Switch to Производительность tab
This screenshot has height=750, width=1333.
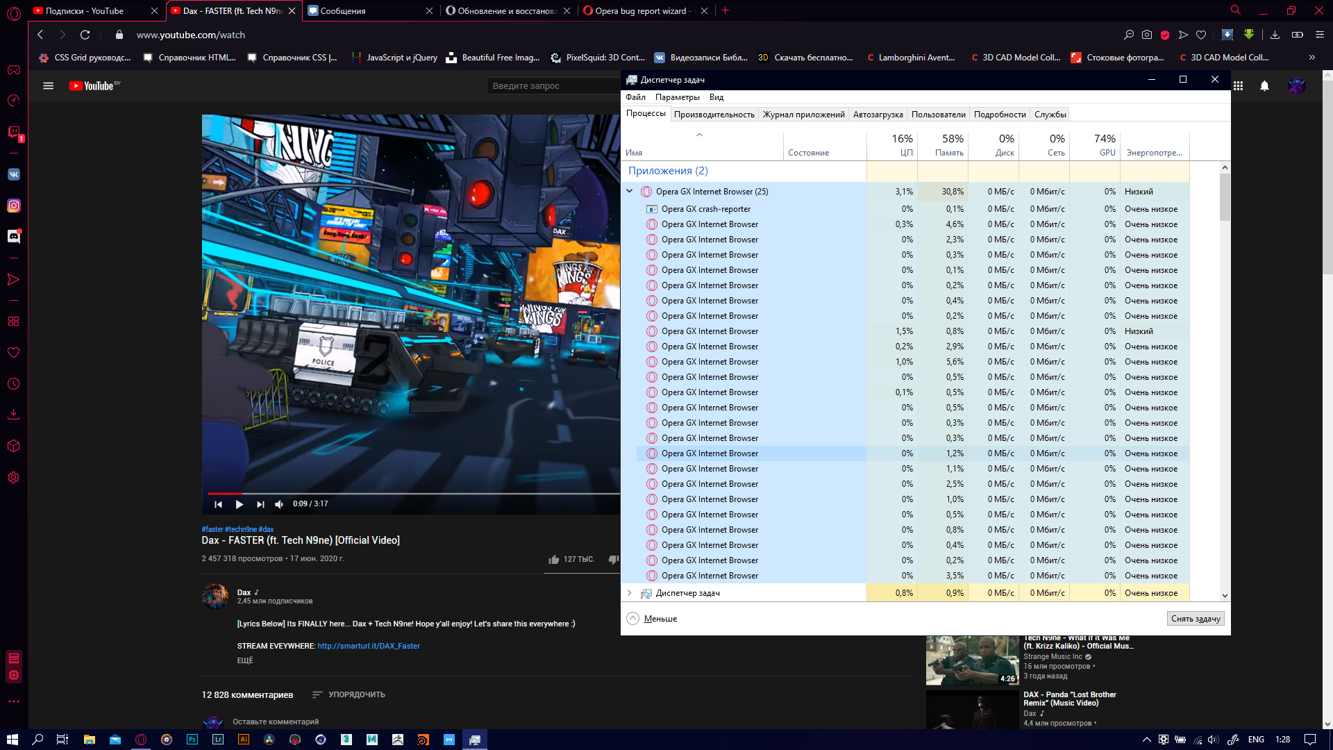[x=714, y=115]
